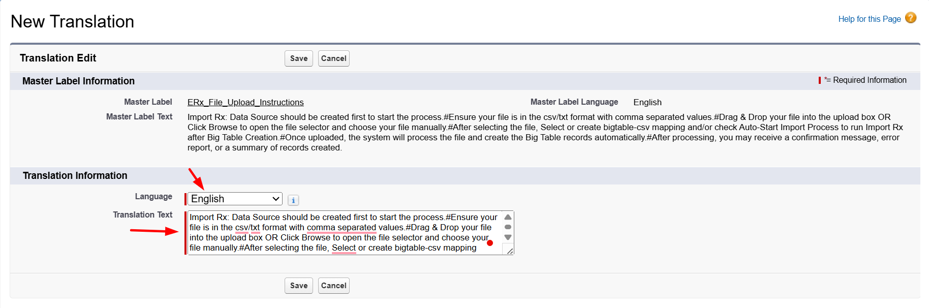929x308 pixels.
Task: Click the language info icon
Action: pyautogui.click(x=293, y=200)
